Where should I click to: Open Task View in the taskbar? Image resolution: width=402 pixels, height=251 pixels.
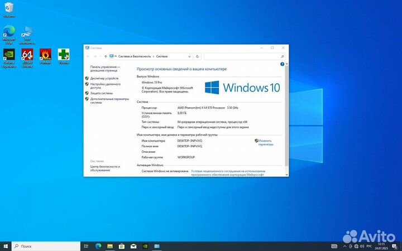tap(86, 246)
